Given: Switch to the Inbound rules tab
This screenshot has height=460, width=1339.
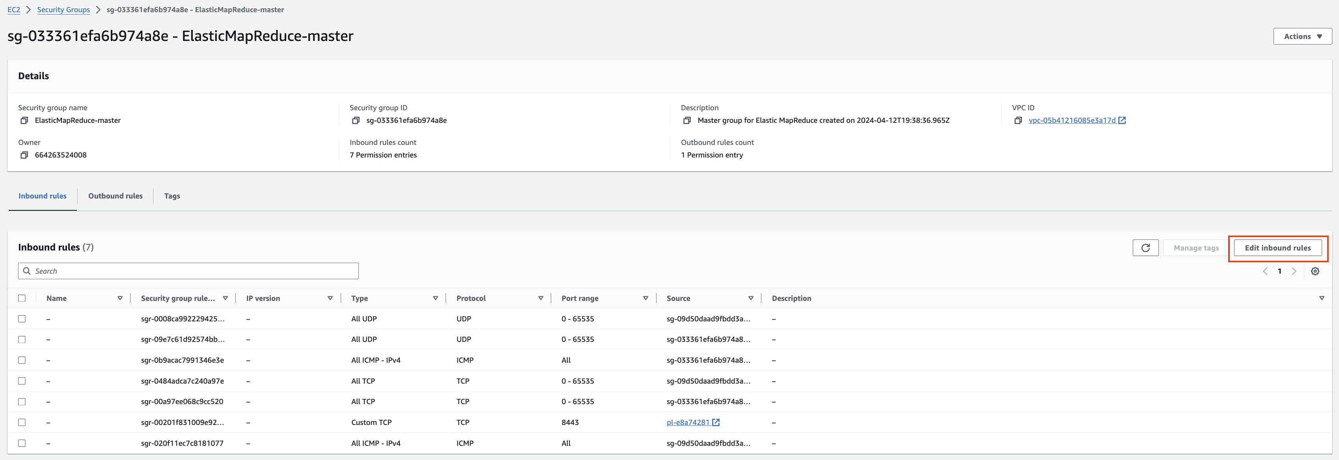Looking at the screenshot, I should pos(43,196).
